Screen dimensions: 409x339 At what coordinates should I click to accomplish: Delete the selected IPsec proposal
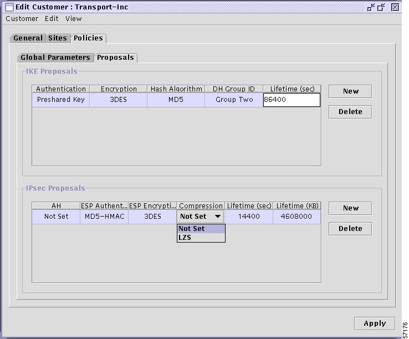tap(350, 229)
